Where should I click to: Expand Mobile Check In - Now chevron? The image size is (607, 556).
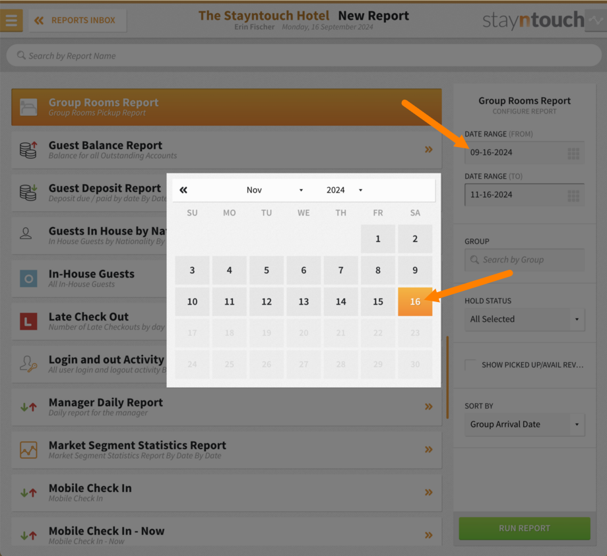[429, 536]
